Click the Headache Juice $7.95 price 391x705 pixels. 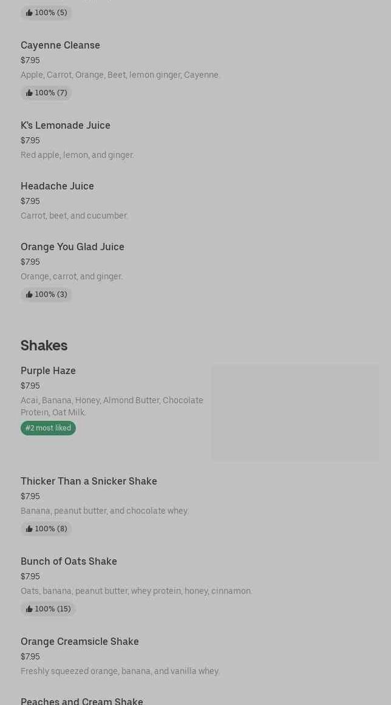point(30,201)
